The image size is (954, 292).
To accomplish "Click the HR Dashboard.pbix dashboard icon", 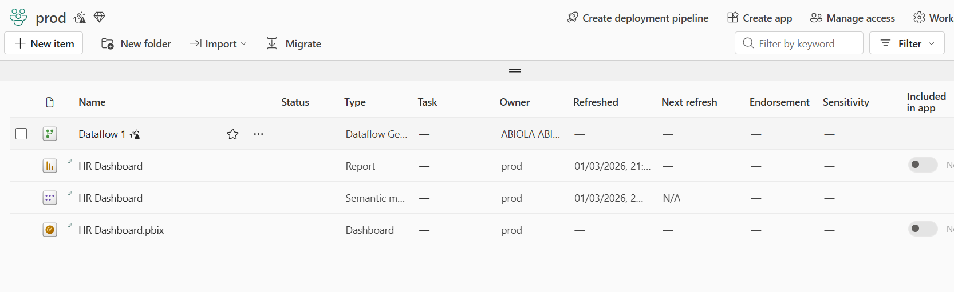I will [x=50, y=230].
